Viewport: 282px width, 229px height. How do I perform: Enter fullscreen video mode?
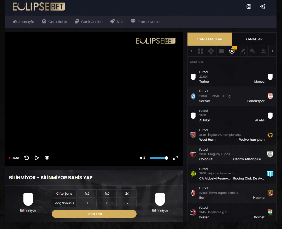click(175, 158)
